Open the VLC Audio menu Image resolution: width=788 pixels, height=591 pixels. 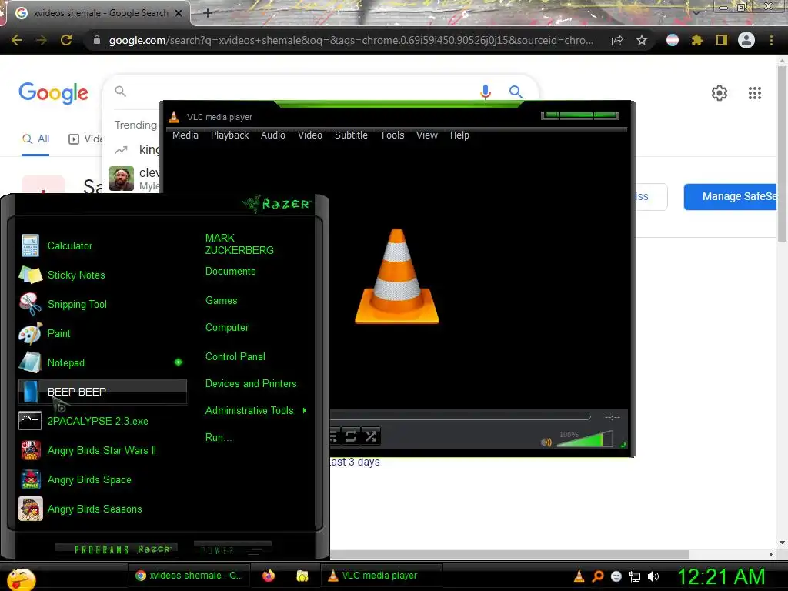[273, 135]
